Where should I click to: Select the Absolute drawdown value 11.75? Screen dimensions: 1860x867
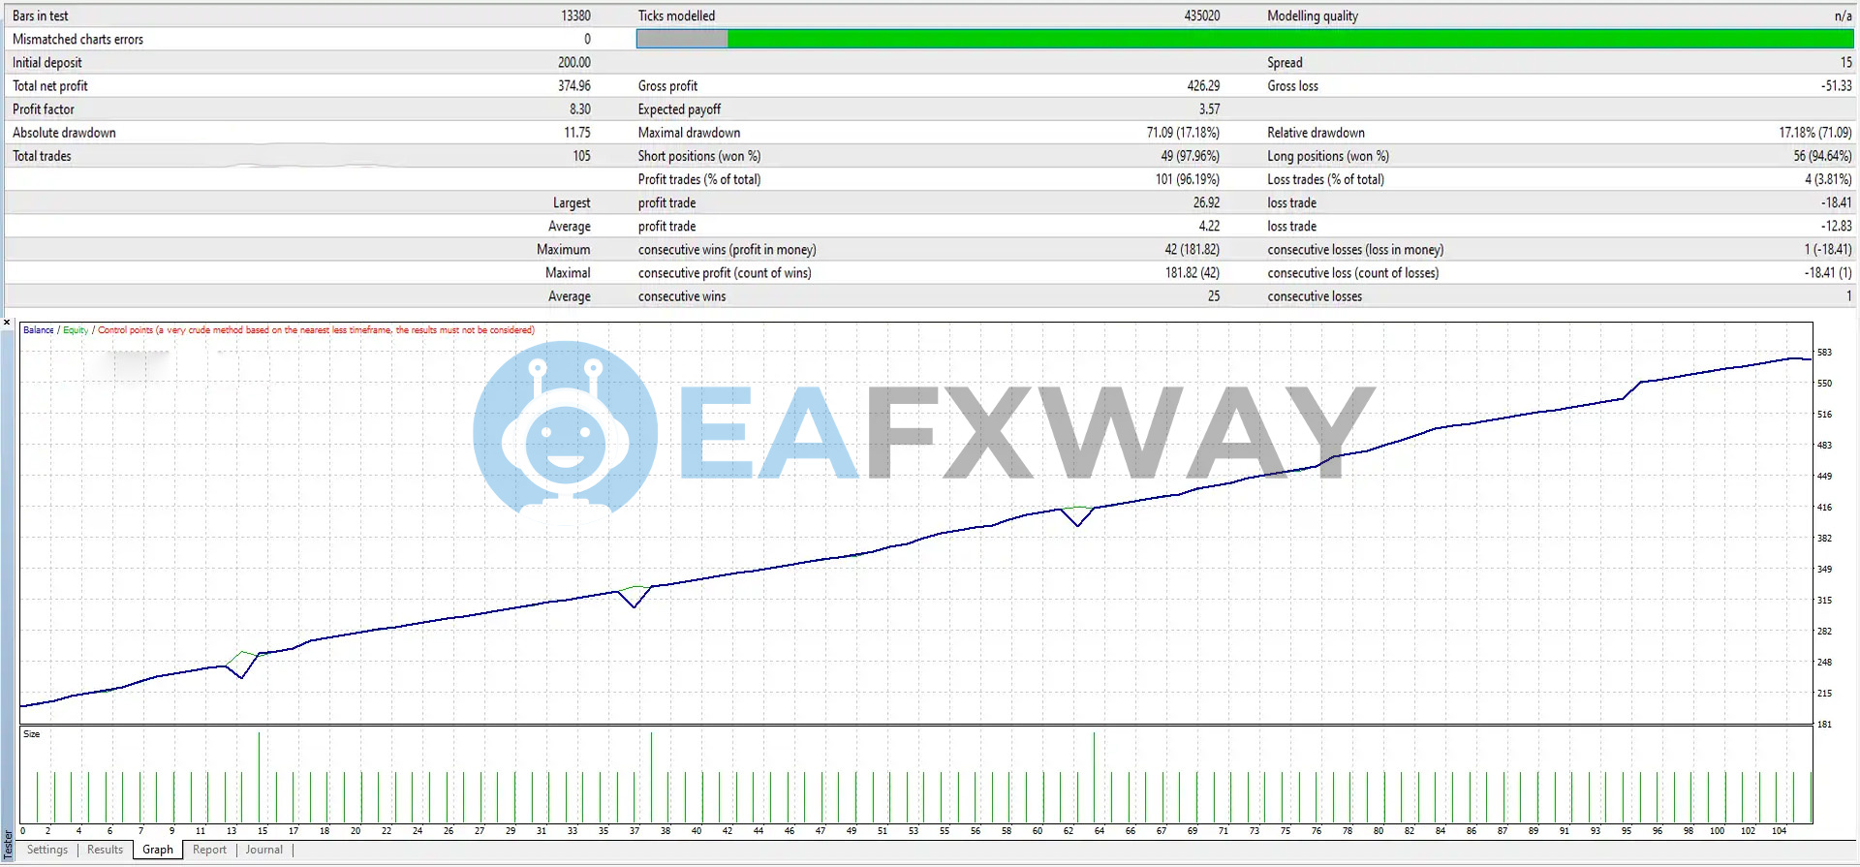[577, 133]
